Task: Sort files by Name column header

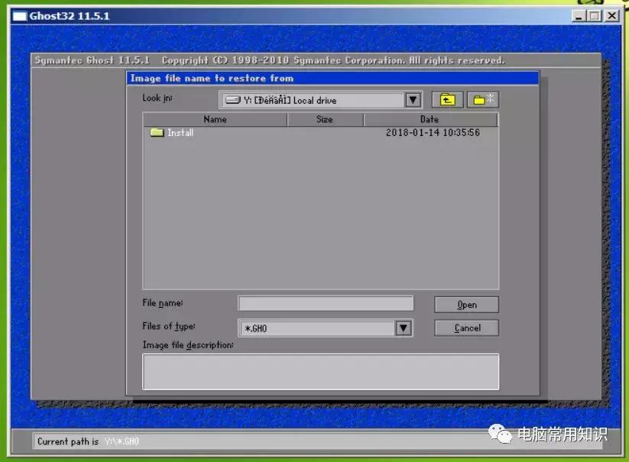Action: click(215, 120)
